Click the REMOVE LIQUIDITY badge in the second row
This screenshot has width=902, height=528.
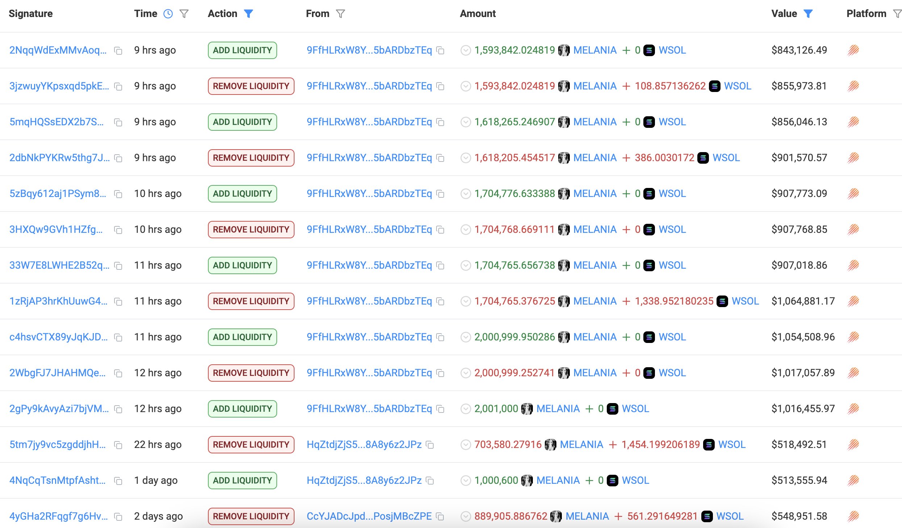pyautogui.click(x=251, y=86)
